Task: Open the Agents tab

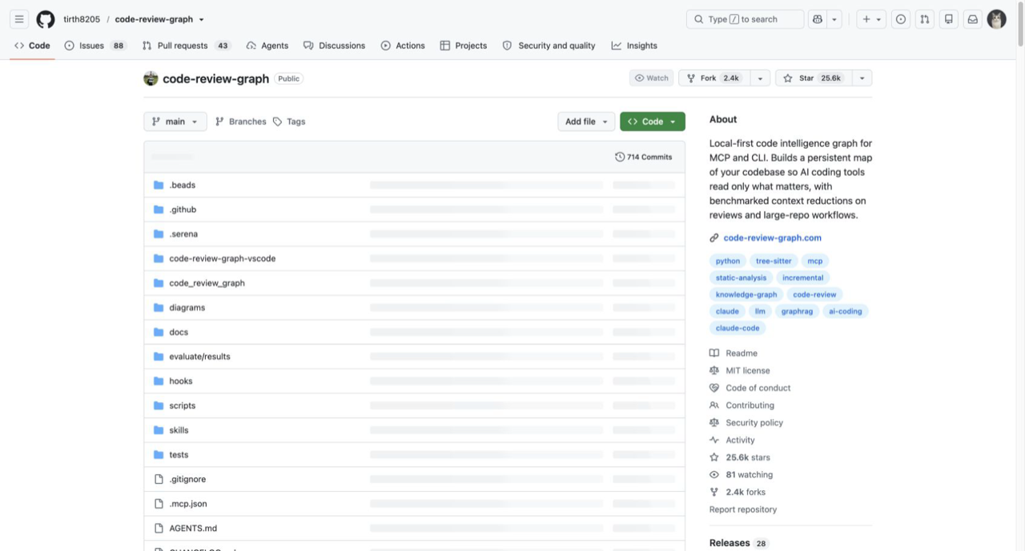Action: coord(267,46)
